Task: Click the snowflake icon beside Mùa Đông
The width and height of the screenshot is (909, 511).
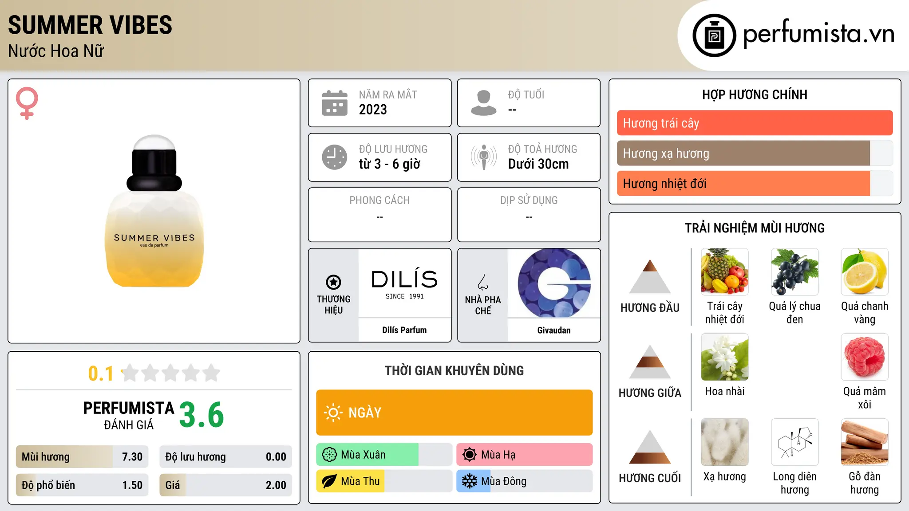Action: coord(469,481)
